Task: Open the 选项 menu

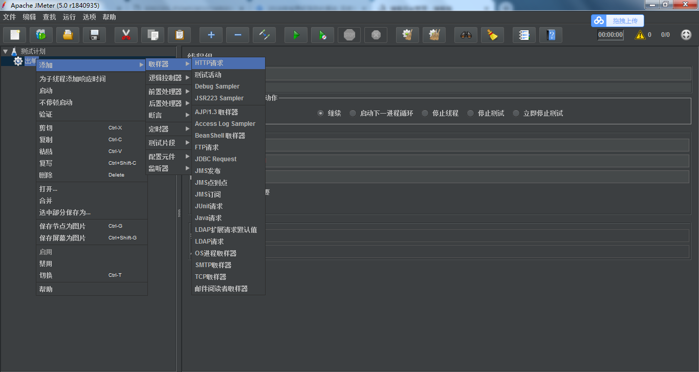Action: coord(89,17)
